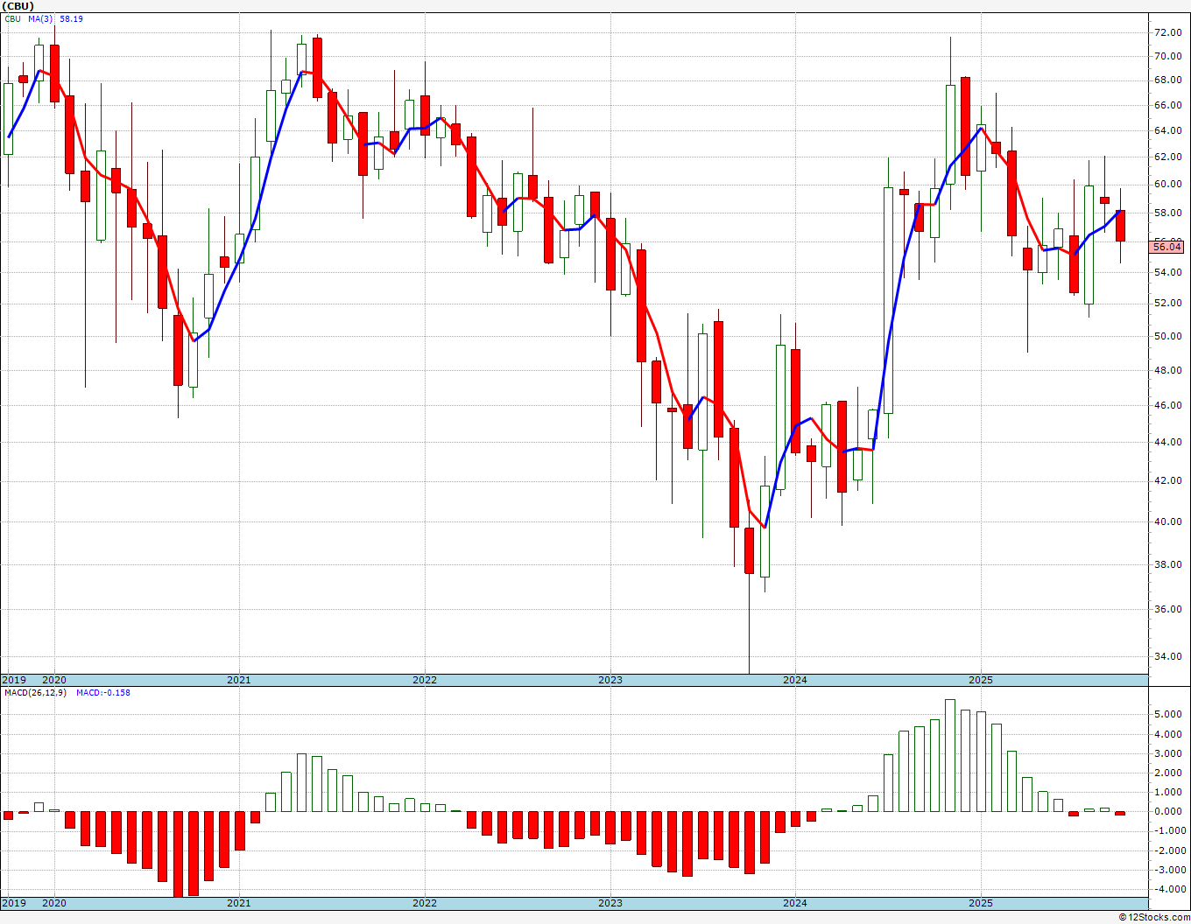The image size is (1191, 924).
Task: Click 2022 on the MACD panel time axis
Action: [x=425, y=903]
